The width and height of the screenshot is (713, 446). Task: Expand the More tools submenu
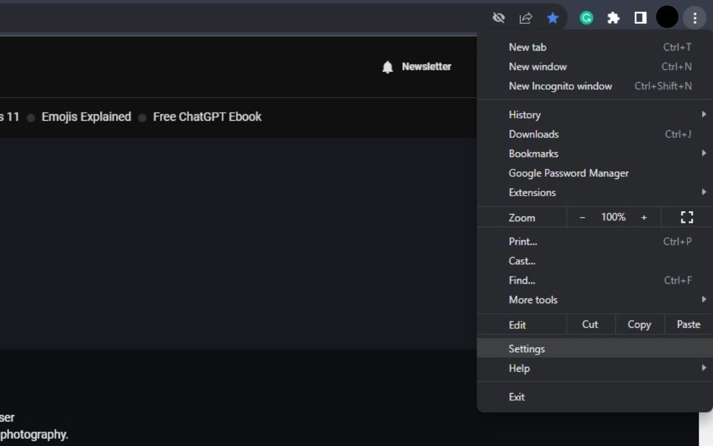(x=532, y=300)
